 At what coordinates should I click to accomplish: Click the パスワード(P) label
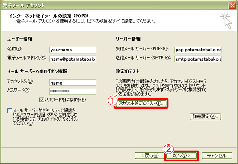click(x=19, y=90)
